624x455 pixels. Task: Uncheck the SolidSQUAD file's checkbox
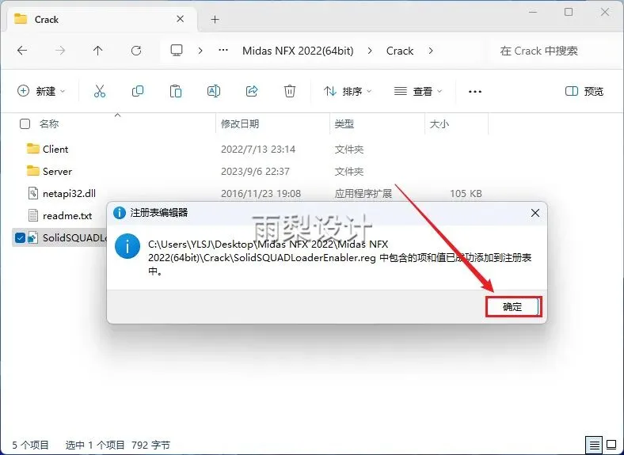tap(20, 238)
